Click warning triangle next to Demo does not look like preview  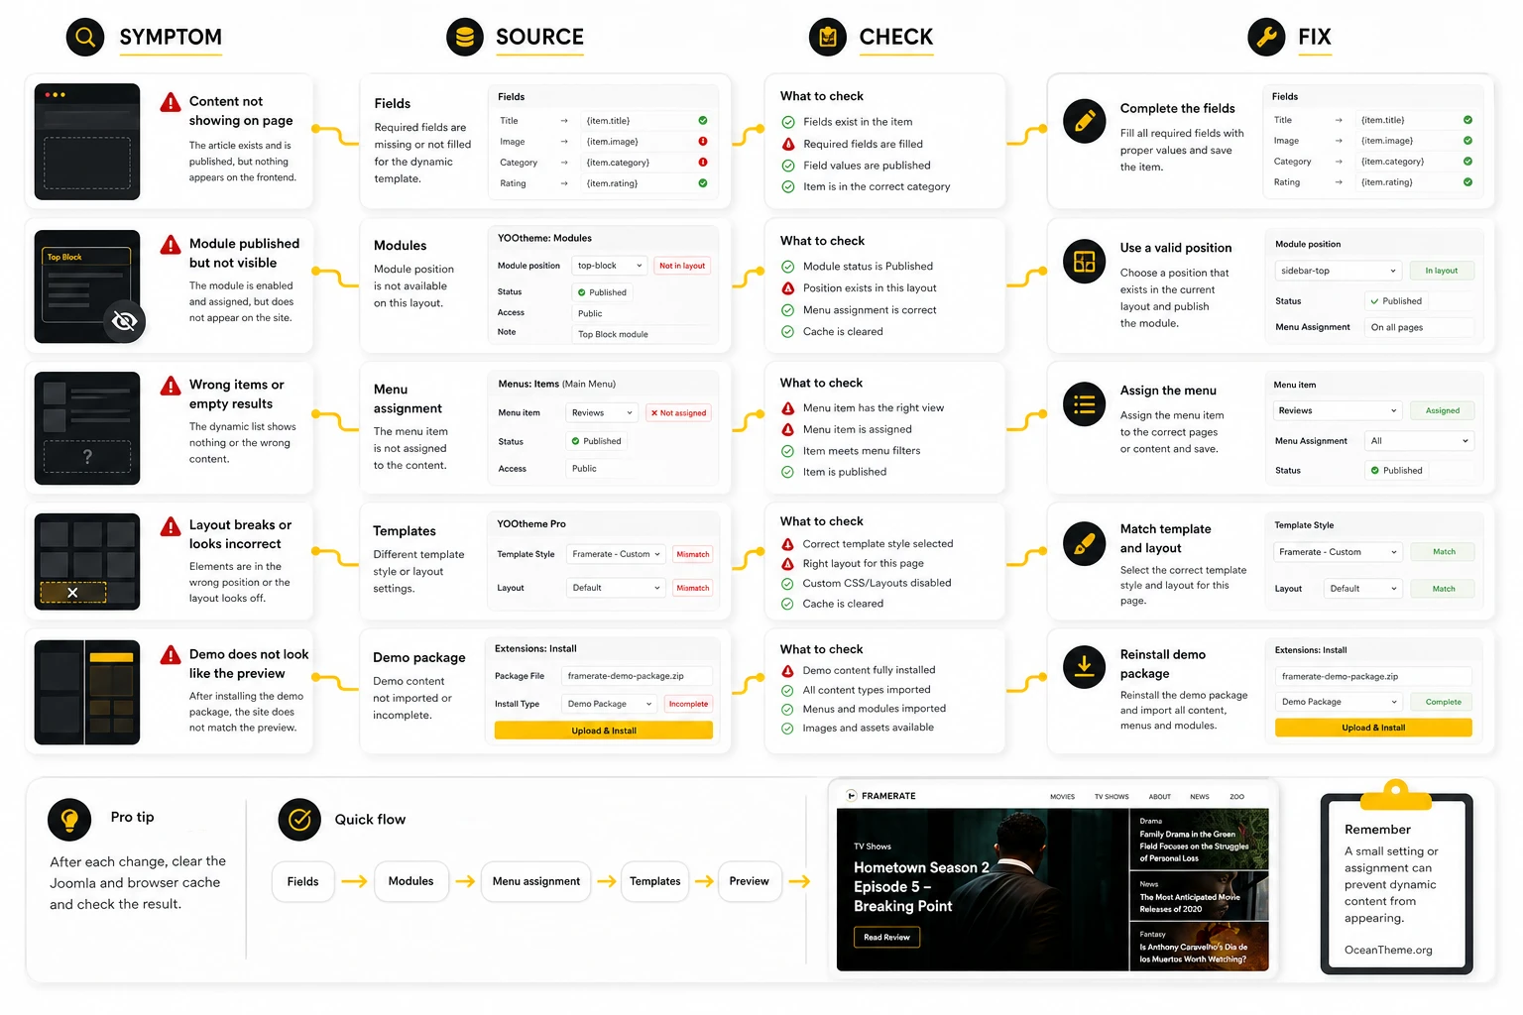(x=171, y=655)
